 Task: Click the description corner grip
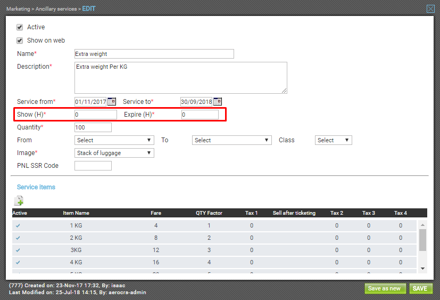284,91
